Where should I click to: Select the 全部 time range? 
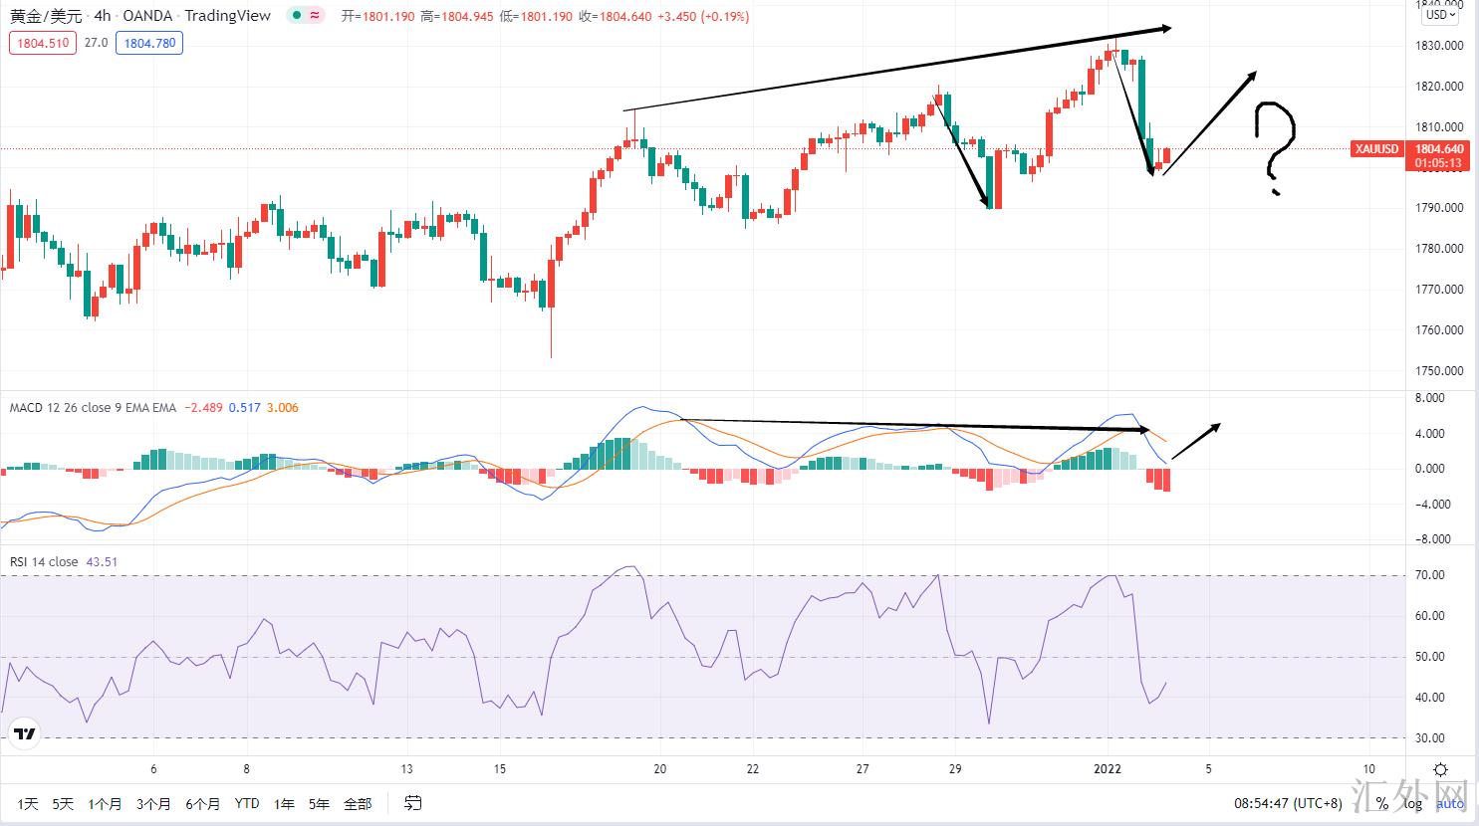358,803
